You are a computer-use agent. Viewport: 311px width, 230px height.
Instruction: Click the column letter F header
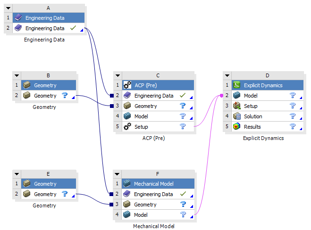tap(158, 174)
